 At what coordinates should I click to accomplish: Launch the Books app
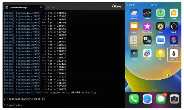pos(134,26)
